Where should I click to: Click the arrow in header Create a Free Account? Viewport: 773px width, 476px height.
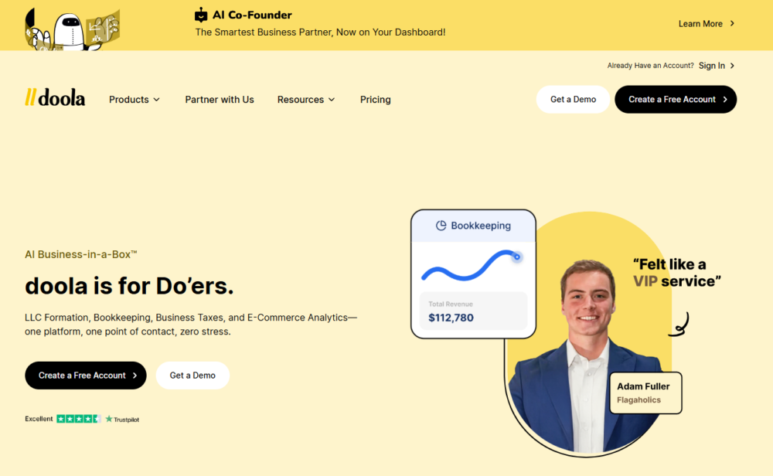point(725,100)
